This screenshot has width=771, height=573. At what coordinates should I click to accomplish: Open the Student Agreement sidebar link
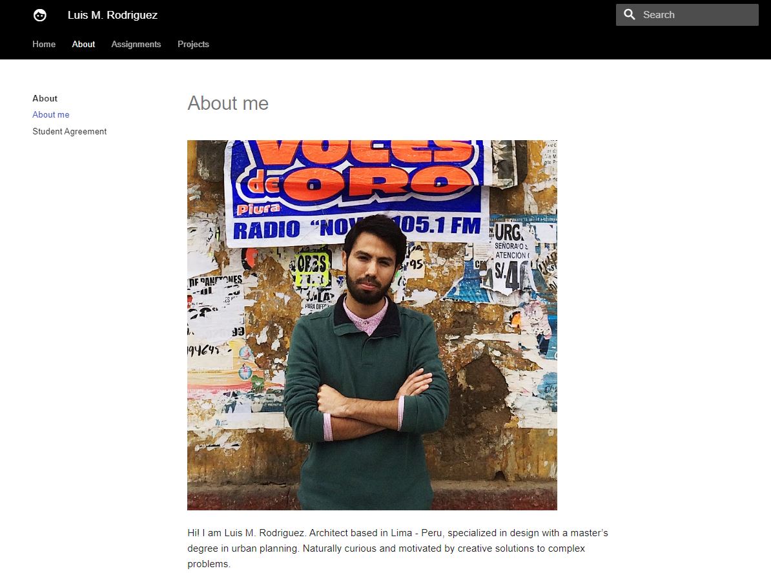[69, 131]
